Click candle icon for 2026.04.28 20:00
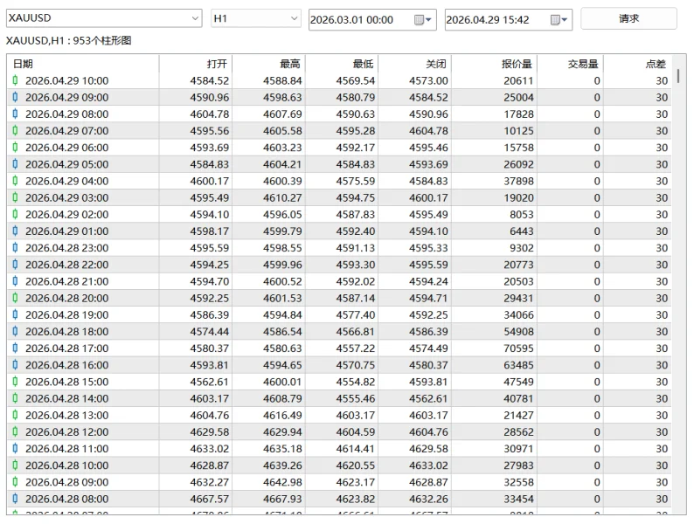 click(15, 298)
